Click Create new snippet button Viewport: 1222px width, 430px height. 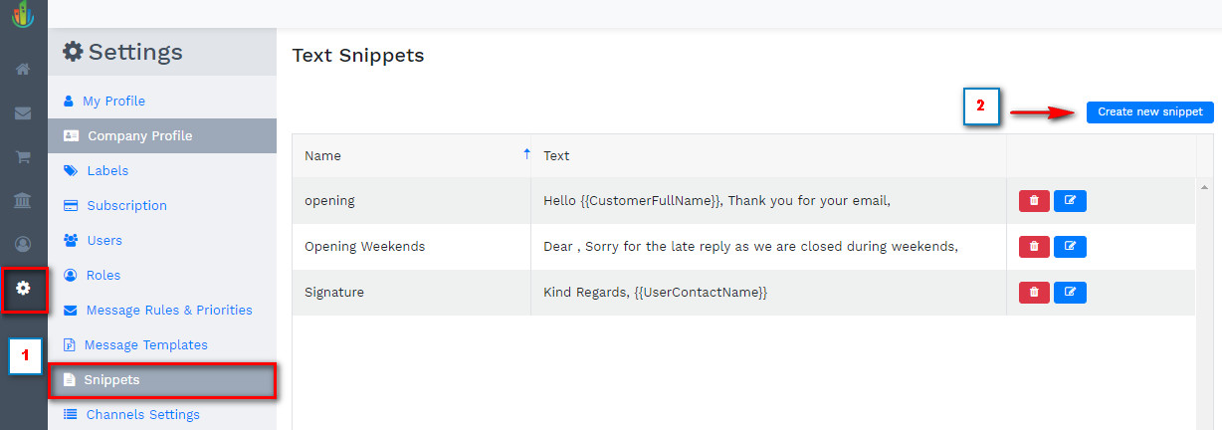click(x=1149, y=112)
